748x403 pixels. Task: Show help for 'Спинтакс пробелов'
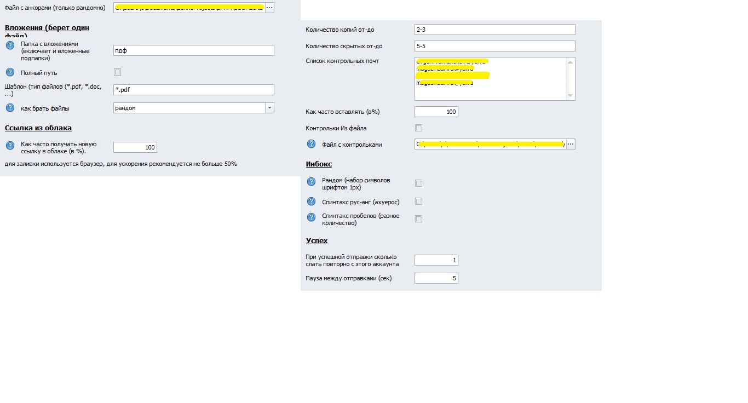[311, 217]
